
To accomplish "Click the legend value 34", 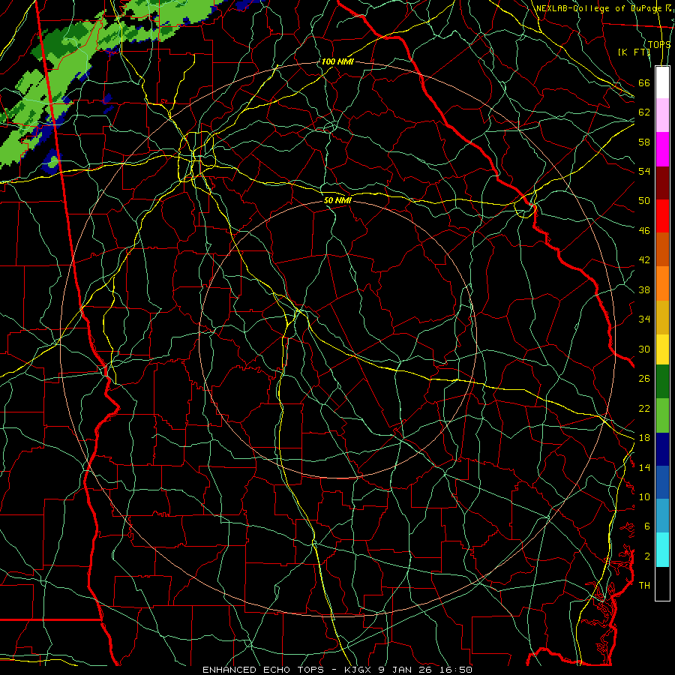I will click(644, 319).
